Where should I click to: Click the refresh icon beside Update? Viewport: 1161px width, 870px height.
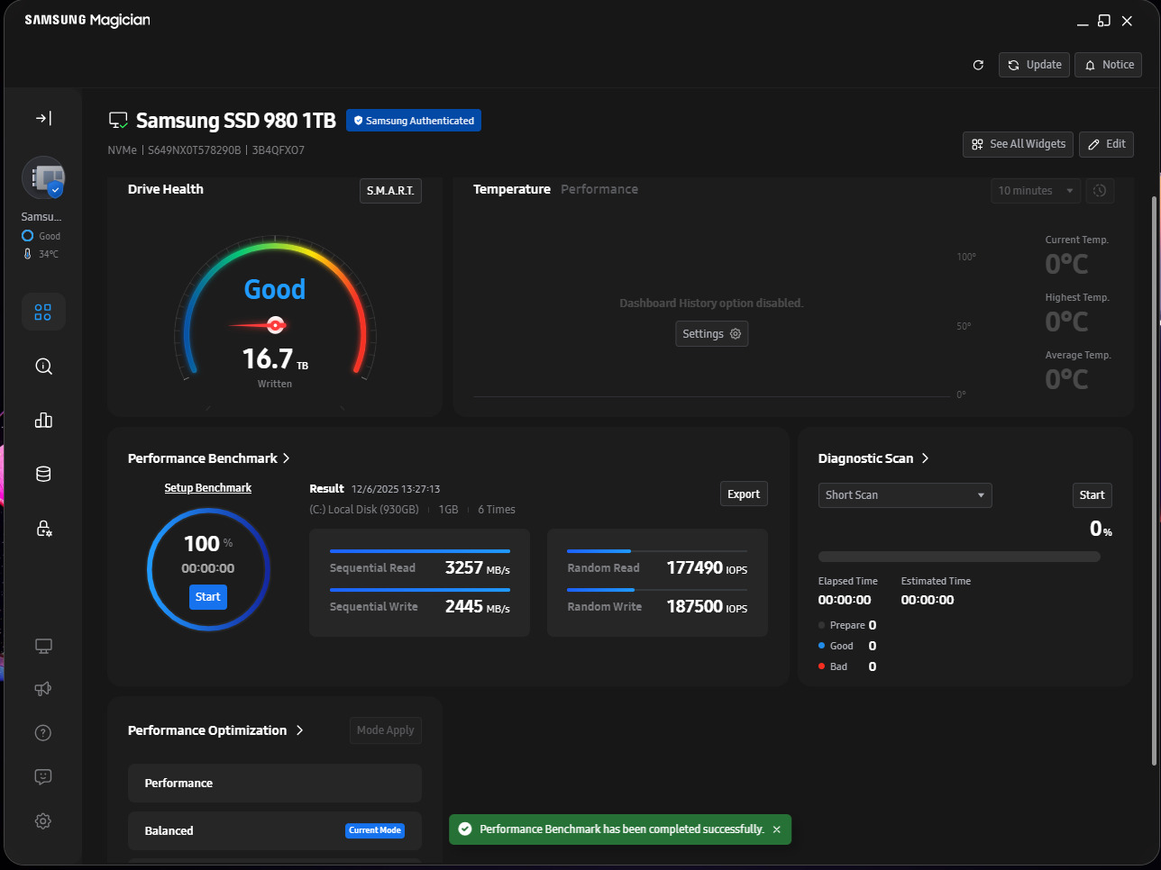coord(978,65)
